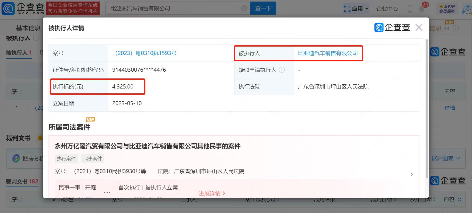Click the 民事一审 开庭 stage

pyautogui.click(x=77, y=188)
